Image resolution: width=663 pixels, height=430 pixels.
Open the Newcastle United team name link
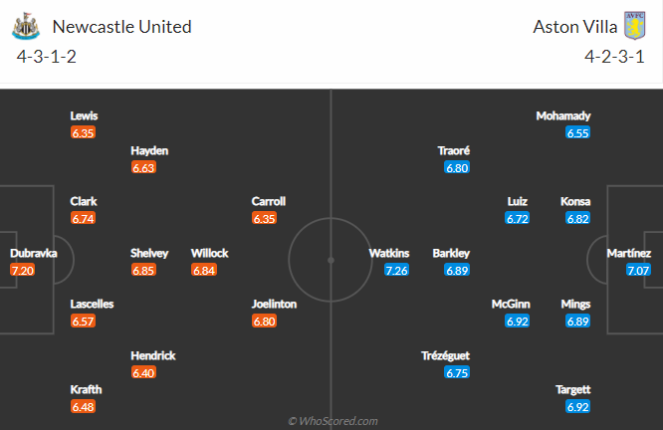click(120, 26)
